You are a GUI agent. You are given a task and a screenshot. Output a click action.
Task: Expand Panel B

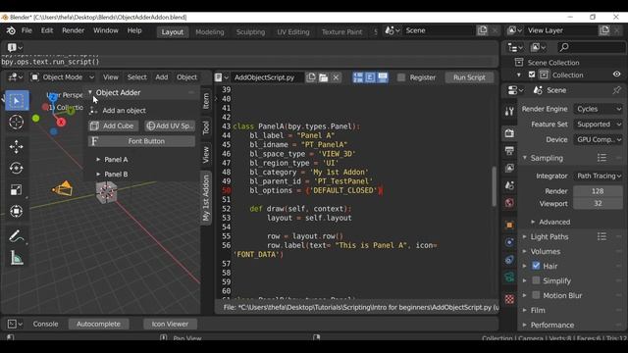click(x=98, y=175)
